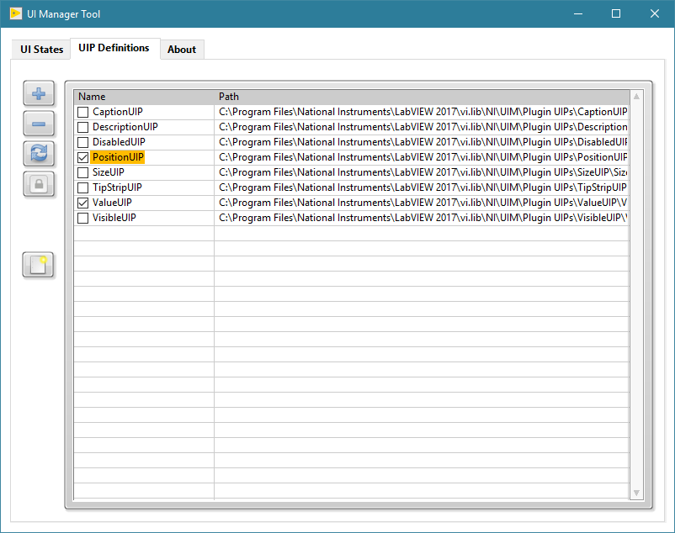Tick the VisibleUIP checkbox
The height and width of the screenshot is (533, 675).
point(82,218)
